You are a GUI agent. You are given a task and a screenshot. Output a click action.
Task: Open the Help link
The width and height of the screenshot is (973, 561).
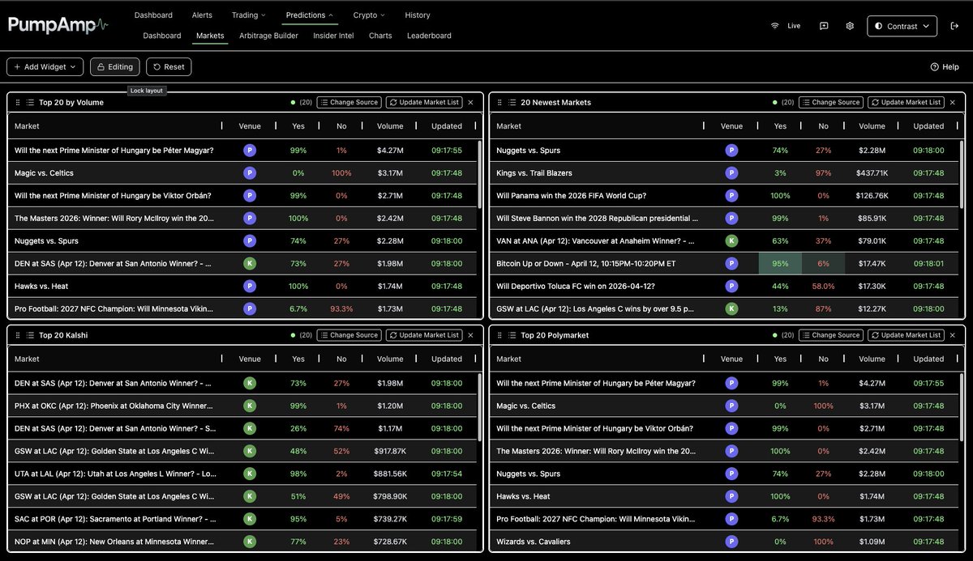(x=945, y=67)
